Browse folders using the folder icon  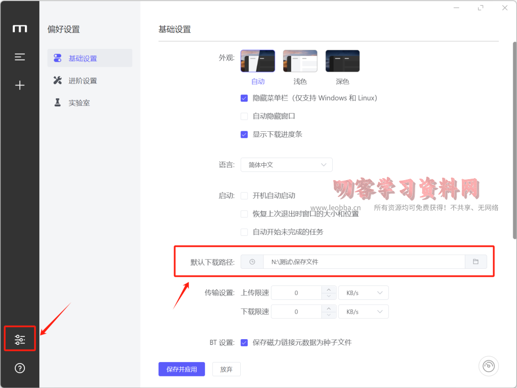475,262
